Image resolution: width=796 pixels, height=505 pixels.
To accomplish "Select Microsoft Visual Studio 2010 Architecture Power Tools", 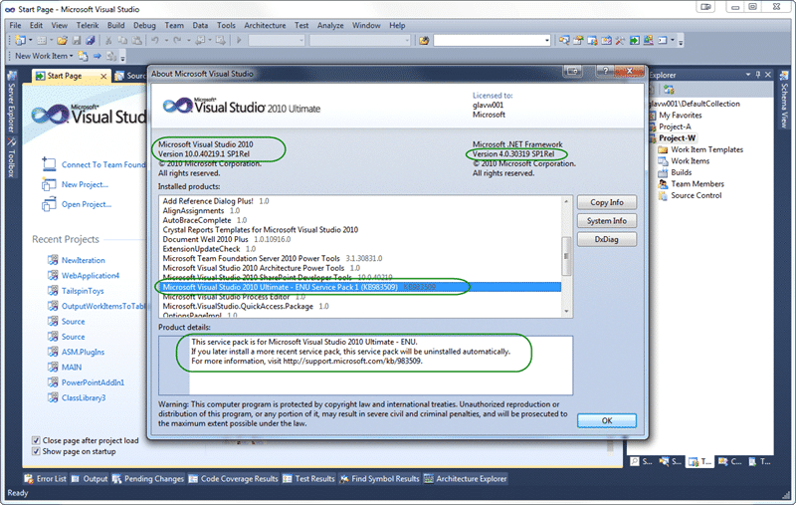I will click(x=261, y=268).
